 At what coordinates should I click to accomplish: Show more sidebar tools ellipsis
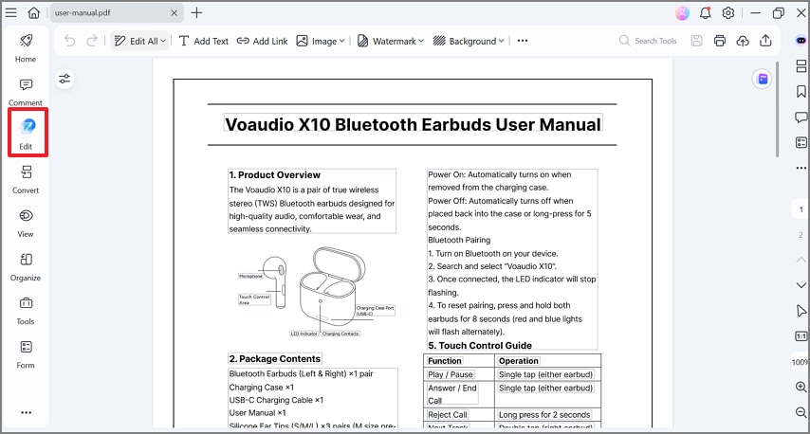point(27,412)
